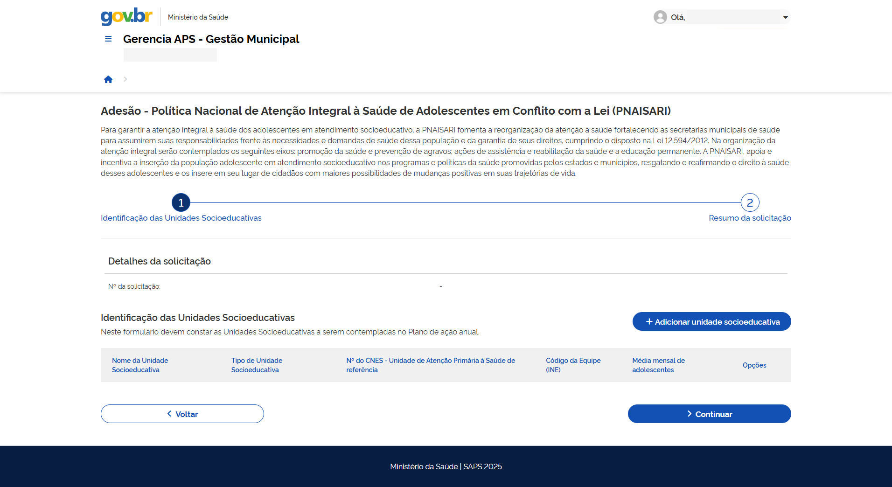
Task: Click the gov.br logo
Action: point(126,16)
